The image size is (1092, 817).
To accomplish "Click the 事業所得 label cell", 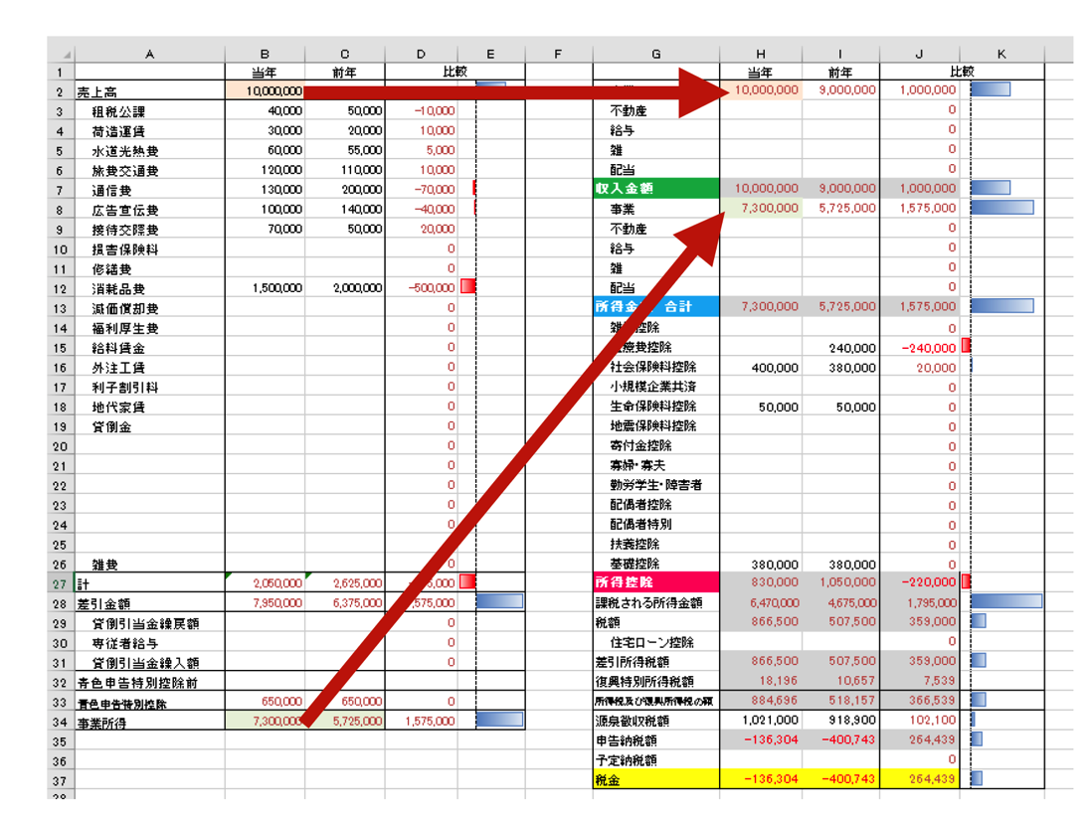I will point(150,723).
